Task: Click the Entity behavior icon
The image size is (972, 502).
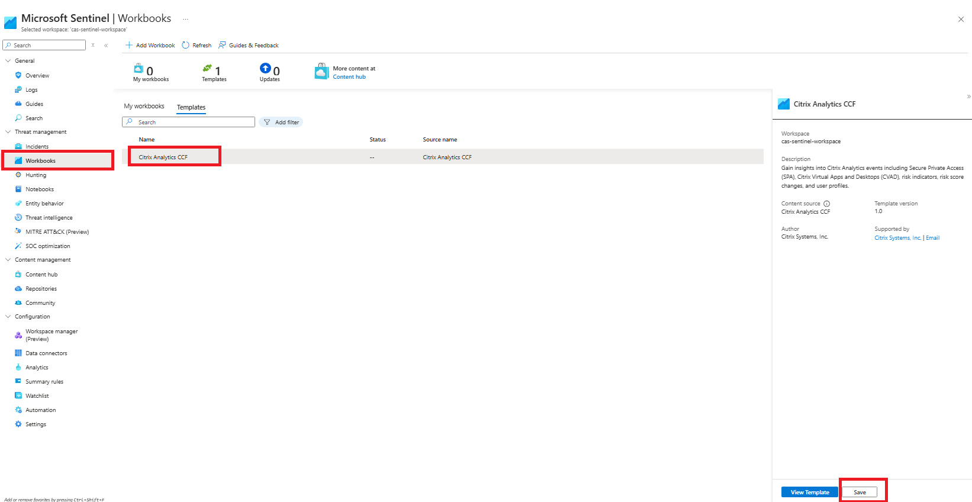Action: click(x=18, y=203)
